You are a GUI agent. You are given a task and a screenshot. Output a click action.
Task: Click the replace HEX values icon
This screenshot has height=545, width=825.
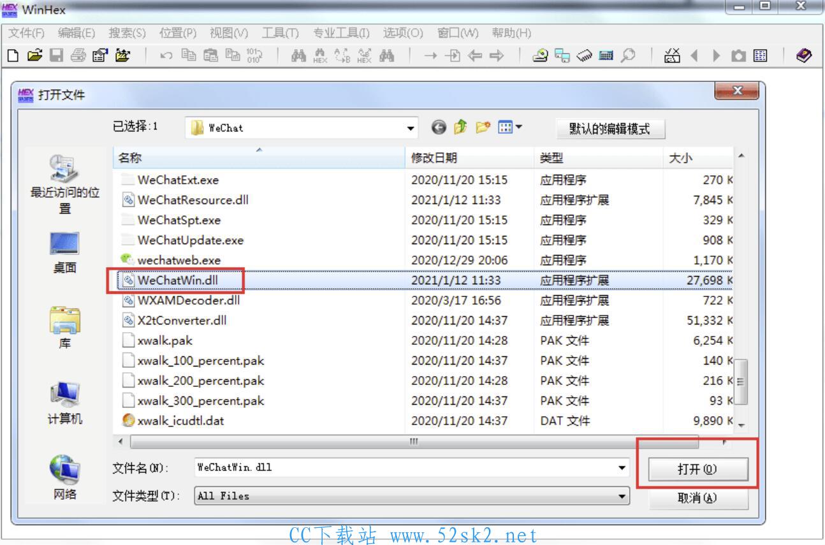[x=364, y=56]
